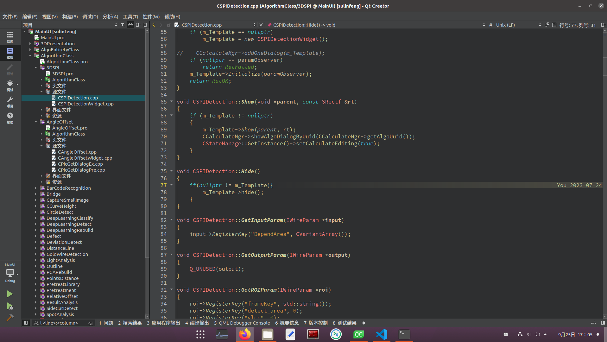Toggle link-with-editor sync in project panel
607x342 pixels.
[x=130, y=25]
